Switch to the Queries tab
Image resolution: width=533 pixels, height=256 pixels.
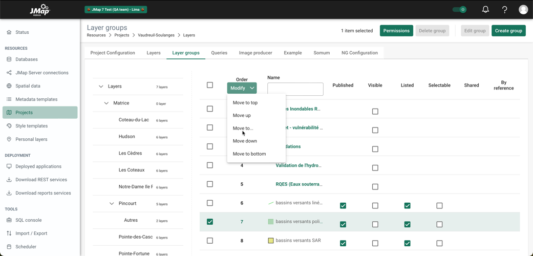pos(219,53)
